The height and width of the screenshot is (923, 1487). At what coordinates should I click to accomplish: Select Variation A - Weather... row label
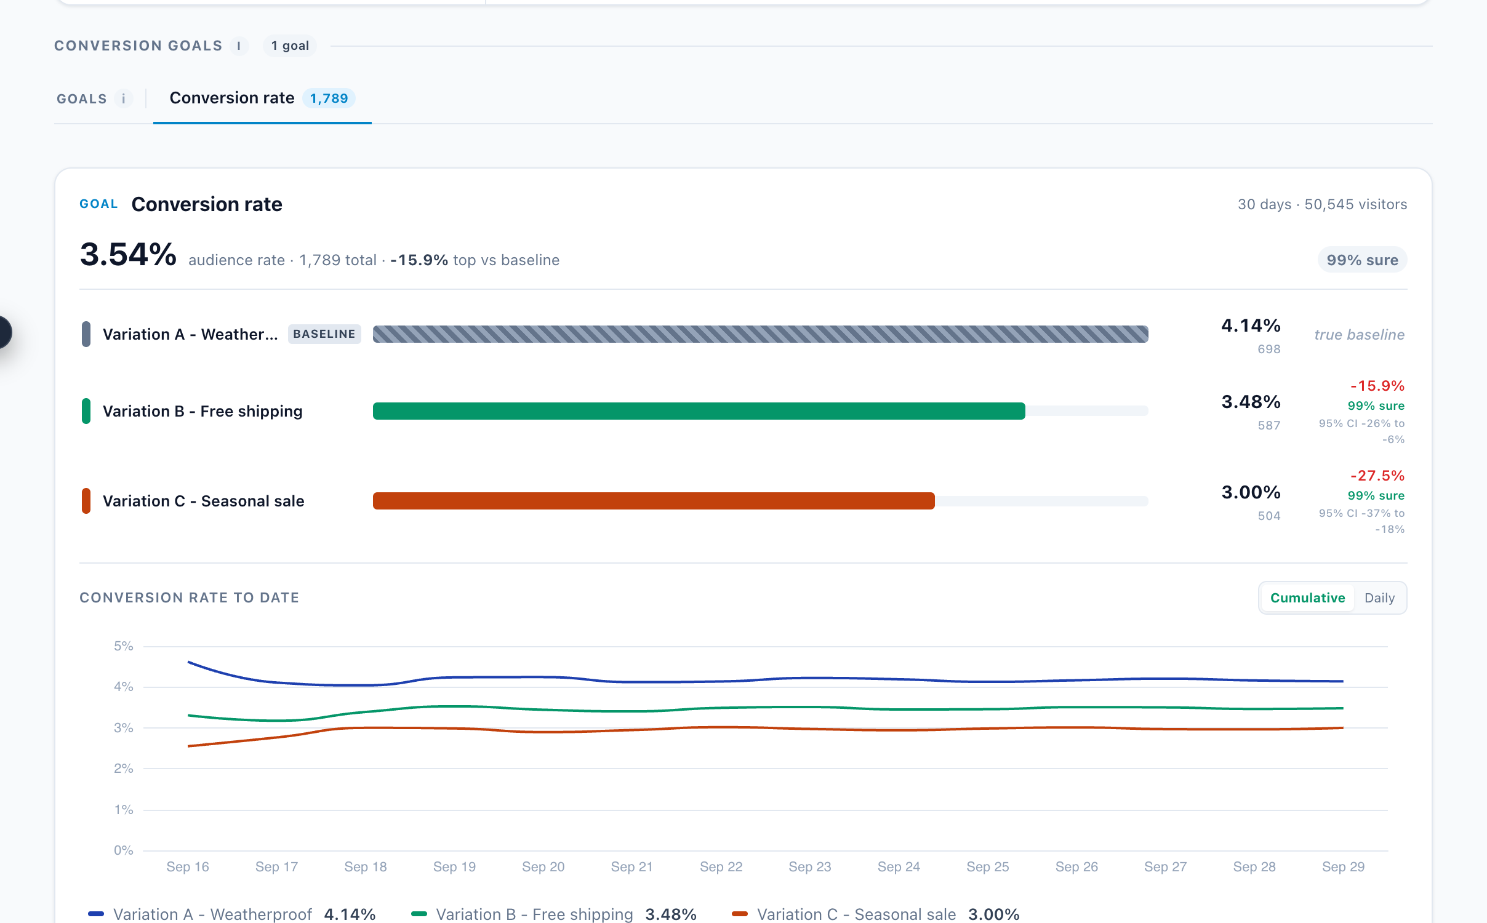(190, 334)
